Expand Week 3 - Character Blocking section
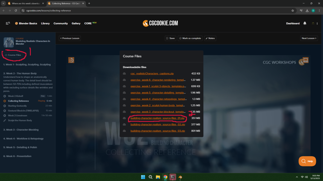This screenshot has width=323, height=181. pos(21,130)
